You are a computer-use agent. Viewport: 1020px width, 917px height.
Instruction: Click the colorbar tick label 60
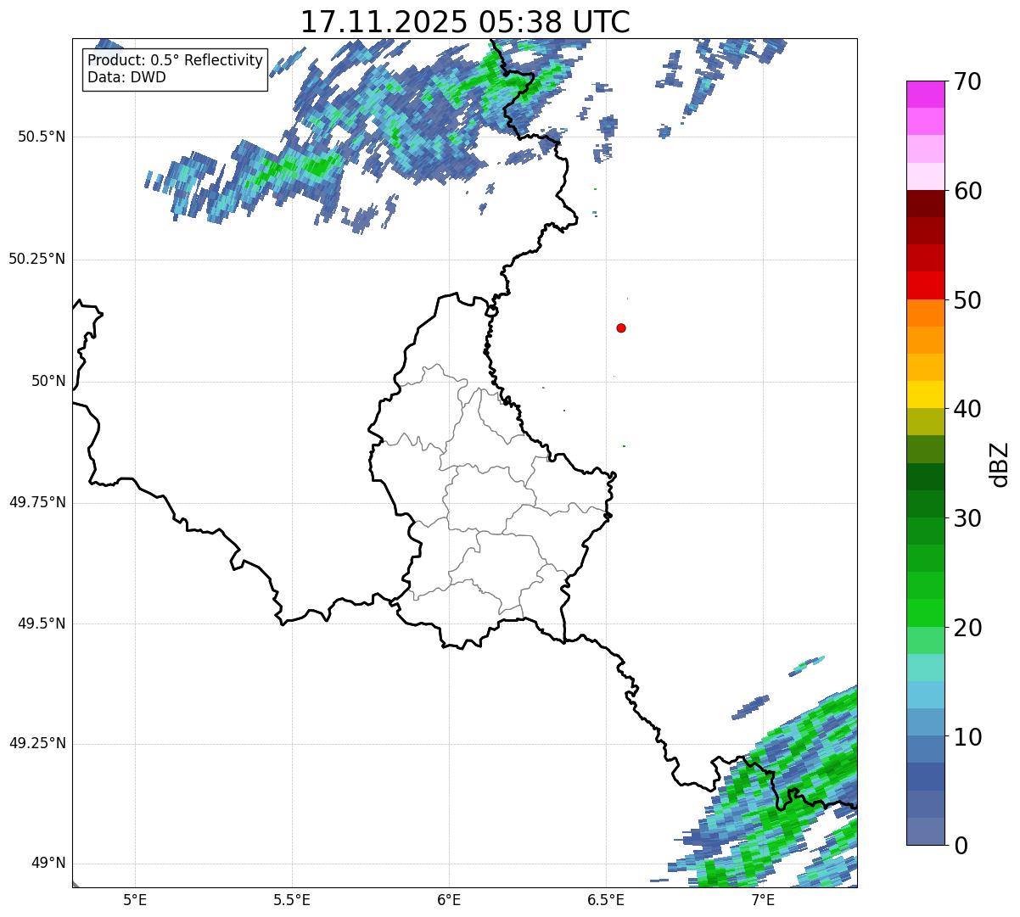(x=967, y=191)
